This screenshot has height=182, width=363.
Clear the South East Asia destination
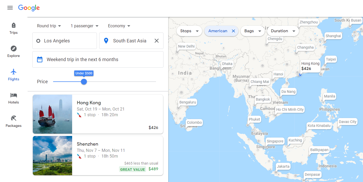(x=157, y=41)
